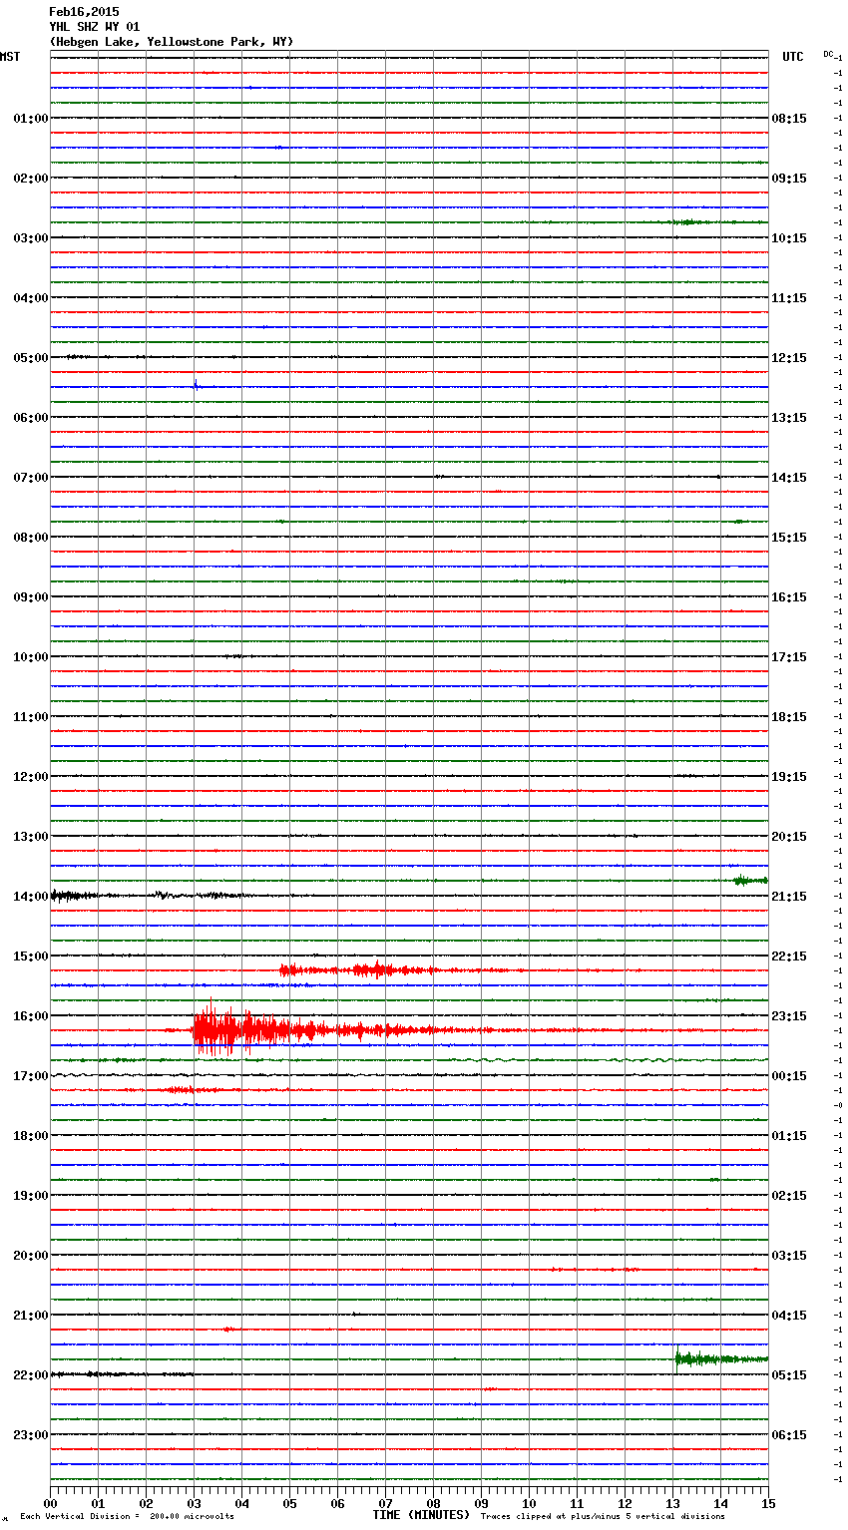Click the 18:15 UTC time label
848x1530 pixels.
point(789,717)
